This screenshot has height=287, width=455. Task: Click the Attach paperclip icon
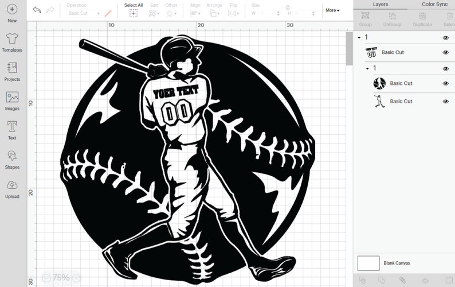pos(402,280)
